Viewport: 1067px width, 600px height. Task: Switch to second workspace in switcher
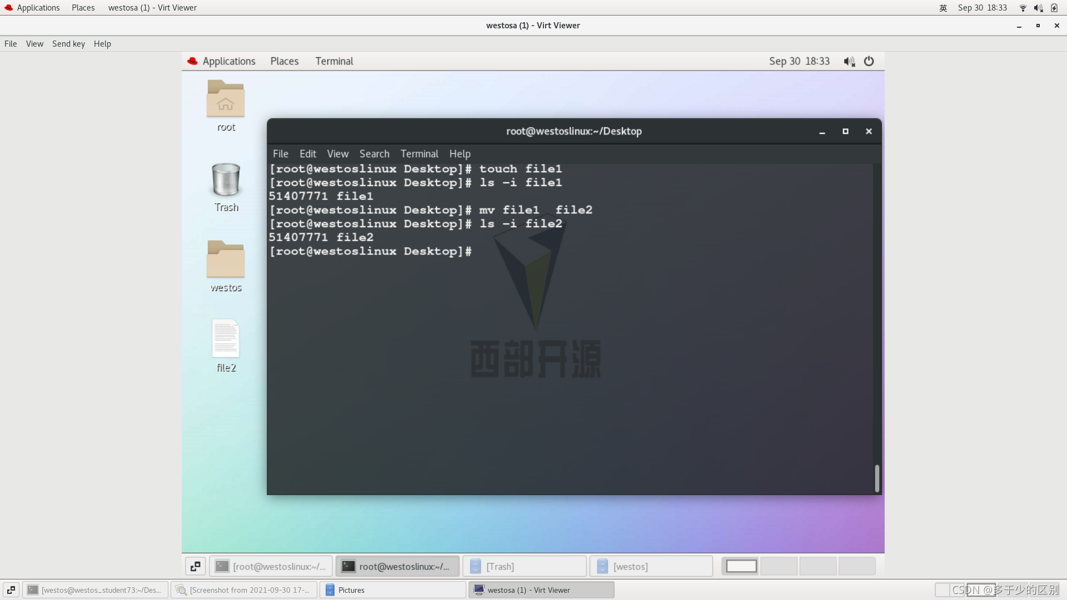click(x=779, y=566)
